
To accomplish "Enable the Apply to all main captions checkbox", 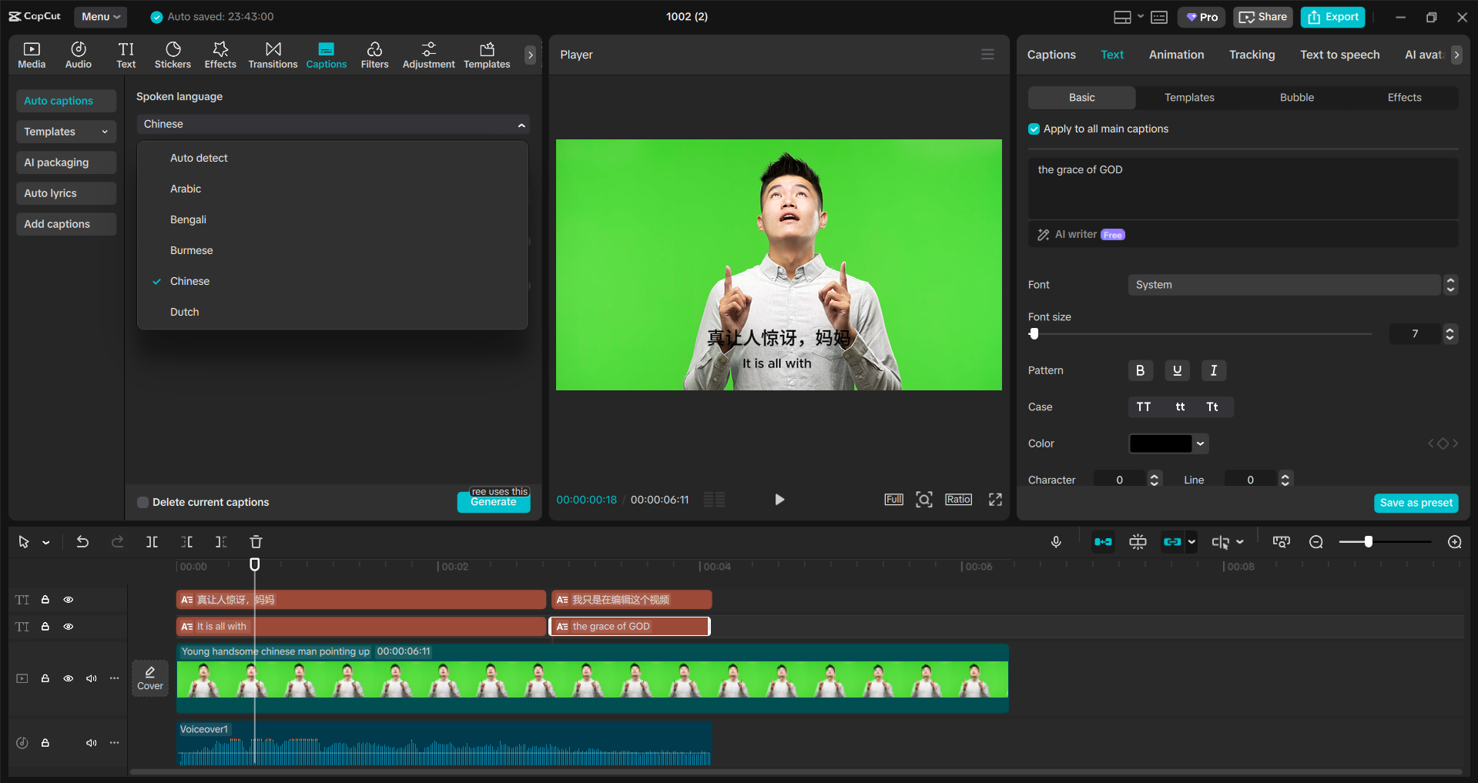I will click(1033, 129).
